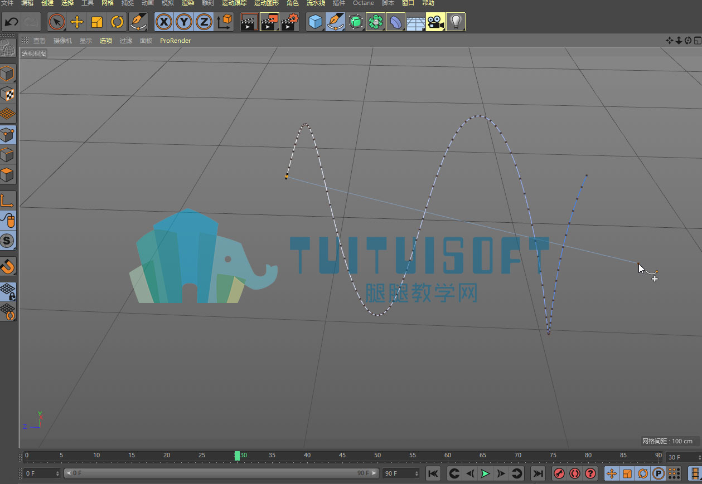702x484 pixels.
Task: Click the 0 F to 90 F preview range bar
Action: click(x=222, y=473)
